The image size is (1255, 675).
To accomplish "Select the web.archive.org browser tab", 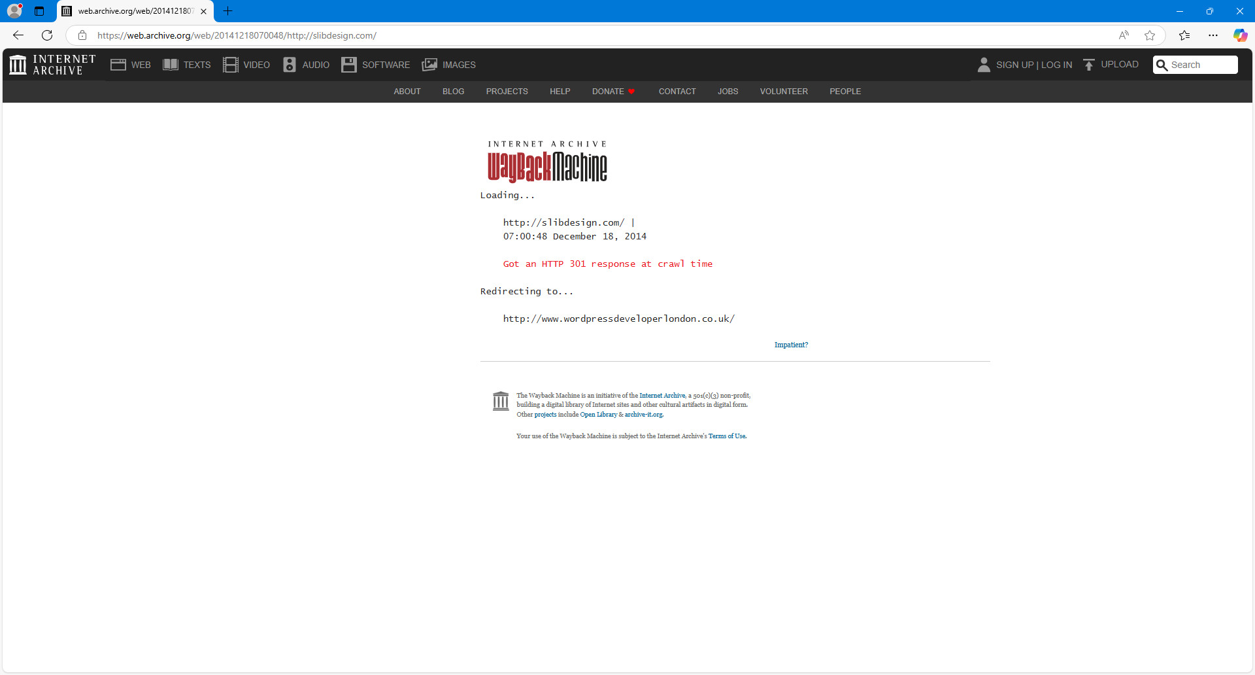I will tap(135, 11).
